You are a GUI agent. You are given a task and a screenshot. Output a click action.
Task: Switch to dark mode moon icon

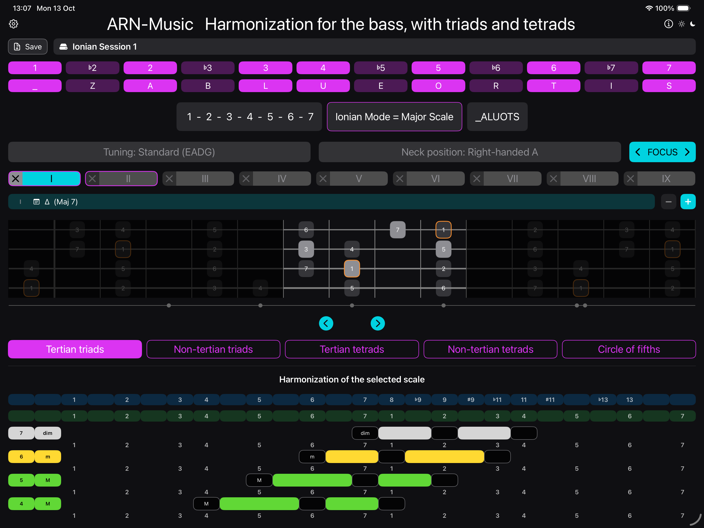(693, 24)
